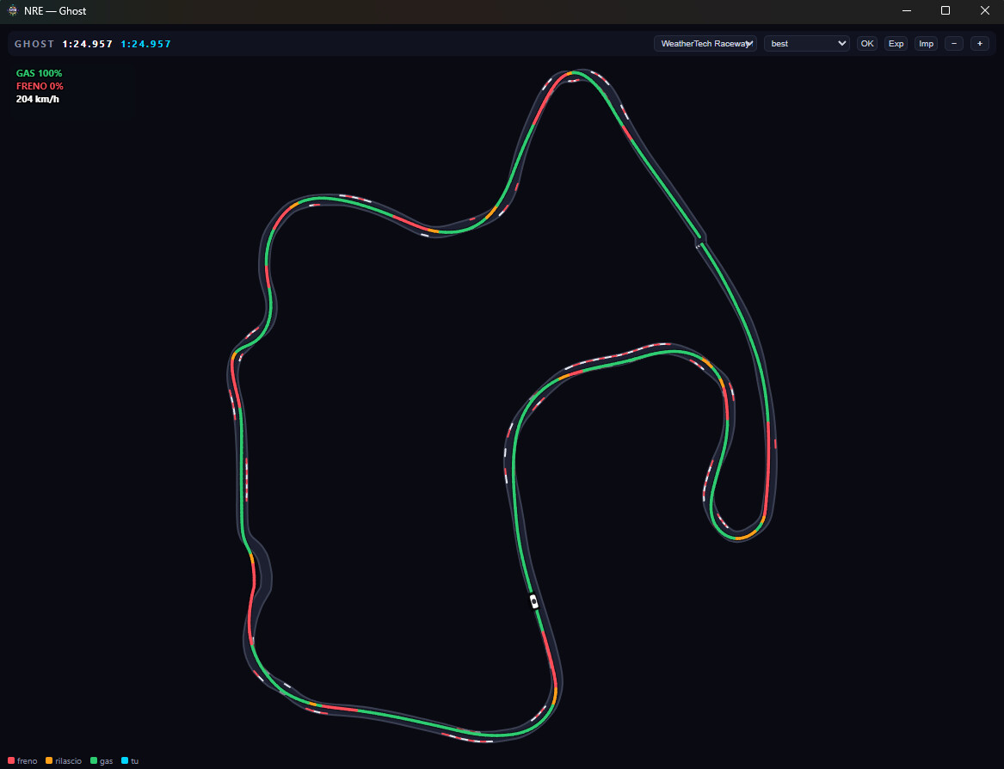Click the orange 'rilascio' legend swatch
Viewport: 1004px width, 769px height.
click(49, 760)
